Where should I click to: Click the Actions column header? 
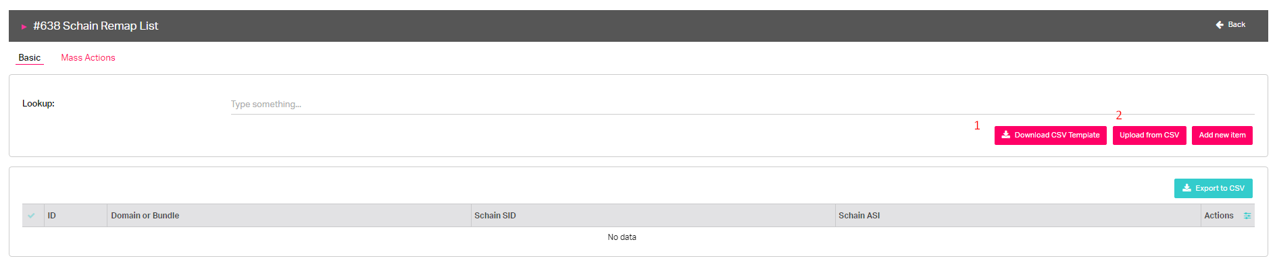pyautogui.click(x=1219, y=216)
